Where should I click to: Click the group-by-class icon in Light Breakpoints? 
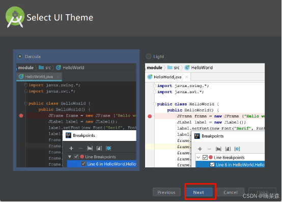pos(237,149)
